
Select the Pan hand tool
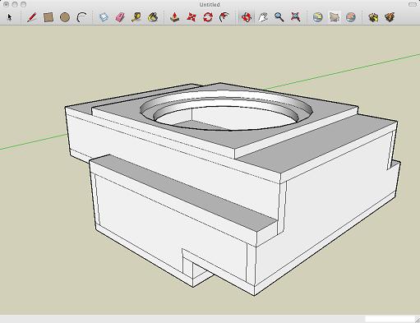[263, 17]
